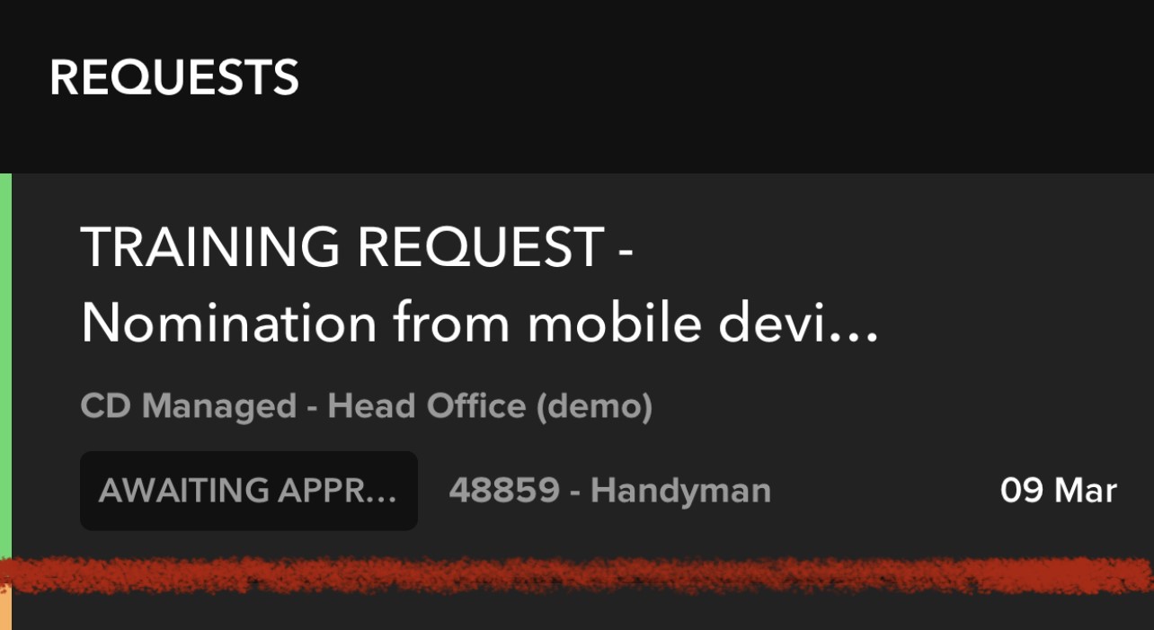Select the 09 Mar date label
Image resolution: width=1154 pixels, height=630 pixels.
tap(1058, 491)
